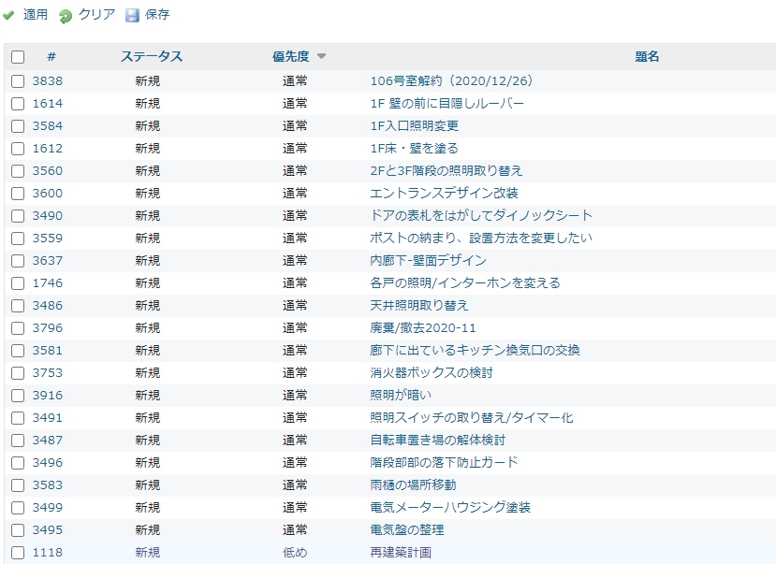Check the checkbox for issue 3495

[18, 530]
